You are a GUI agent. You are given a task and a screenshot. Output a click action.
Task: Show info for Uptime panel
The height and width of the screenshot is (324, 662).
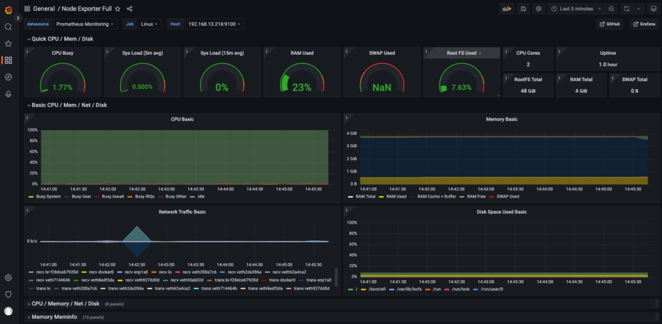[x=559, y=50]
